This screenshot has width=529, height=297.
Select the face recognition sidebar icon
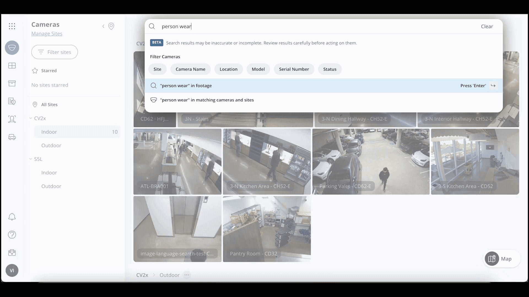pyautogui.click(x=12, y=119)
